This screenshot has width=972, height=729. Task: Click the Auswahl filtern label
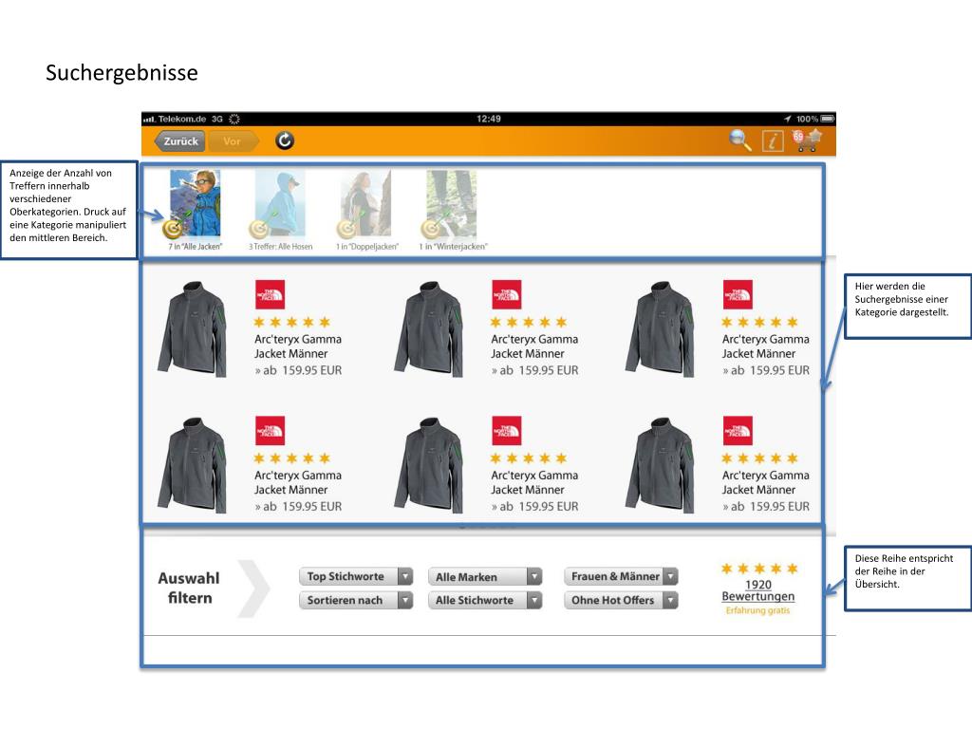pos(189,588)
